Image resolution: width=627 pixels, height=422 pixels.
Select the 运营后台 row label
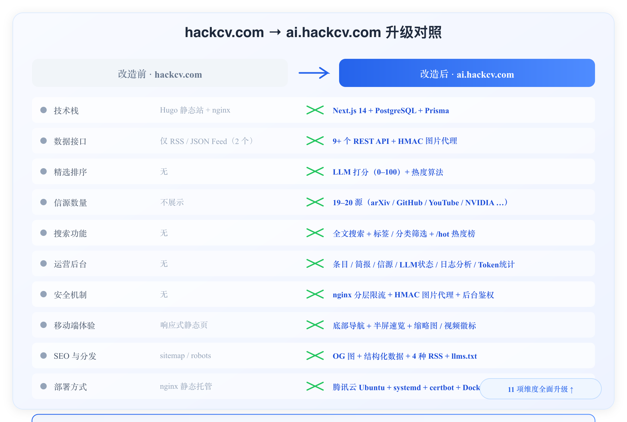pos(70,264)
